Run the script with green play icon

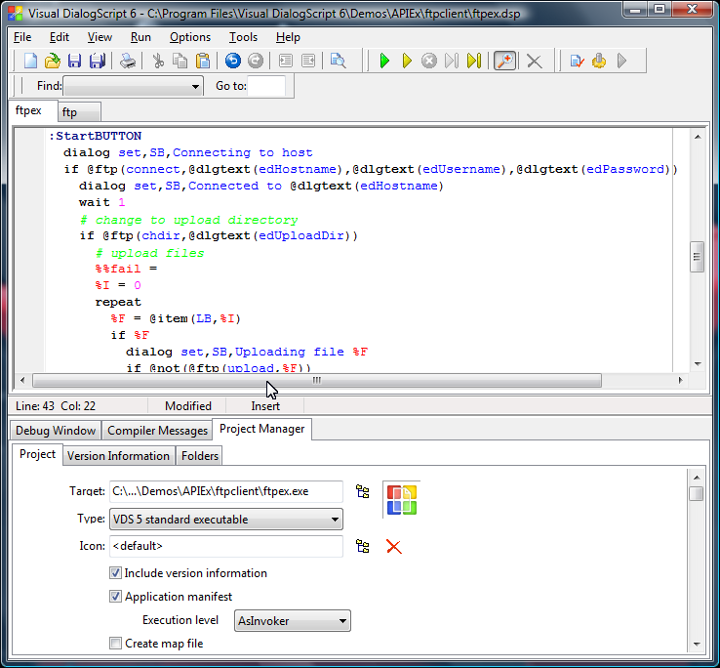384,62
